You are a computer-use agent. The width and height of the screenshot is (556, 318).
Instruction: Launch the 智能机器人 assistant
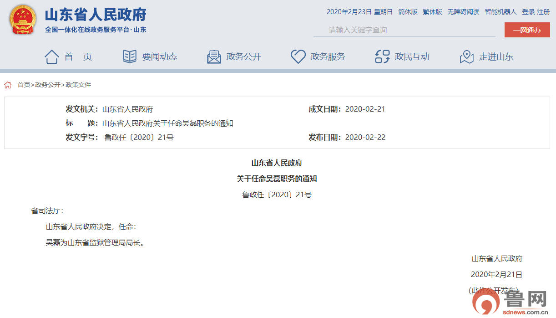(500, 12)
